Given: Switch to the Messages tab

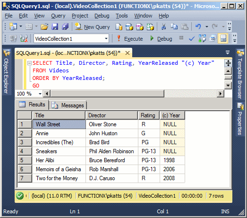Looking at the screenshot, I should pyautogui.click(x=68, y=105).
